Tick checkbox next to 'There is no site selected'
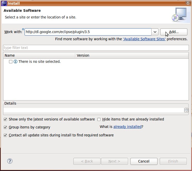192x171 pixels. 11,62
